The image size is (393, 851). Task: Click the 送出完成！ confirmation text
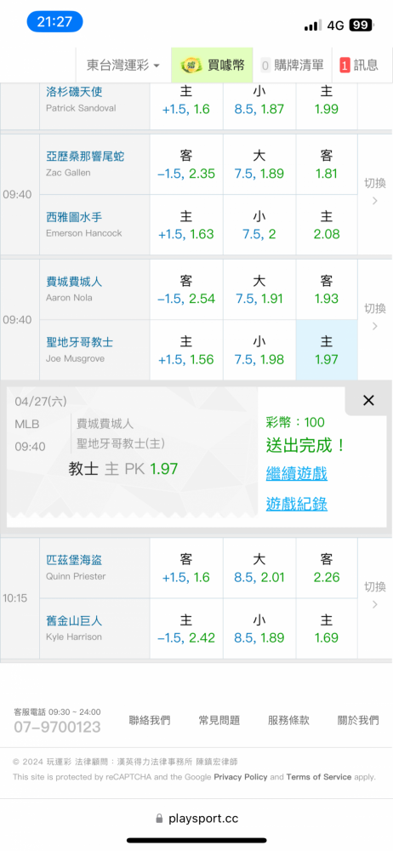point(306,446)
